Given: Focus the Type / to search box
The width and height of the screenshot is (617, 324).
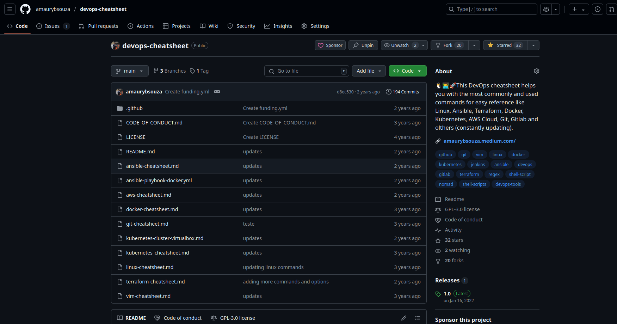Looking at the screenshot, I should pos(492,9).
